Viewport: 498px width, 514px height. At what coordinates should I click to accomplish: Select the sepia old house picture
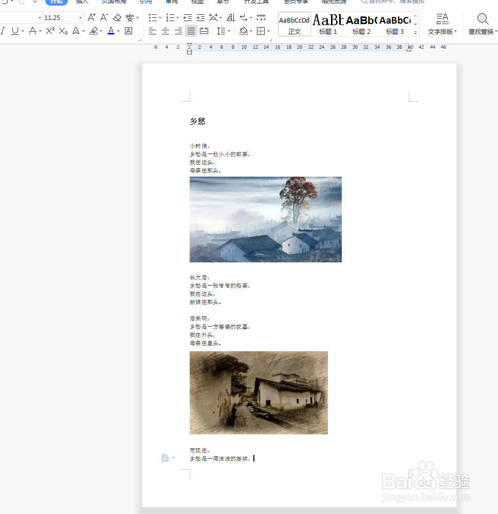tap(259, 393)
